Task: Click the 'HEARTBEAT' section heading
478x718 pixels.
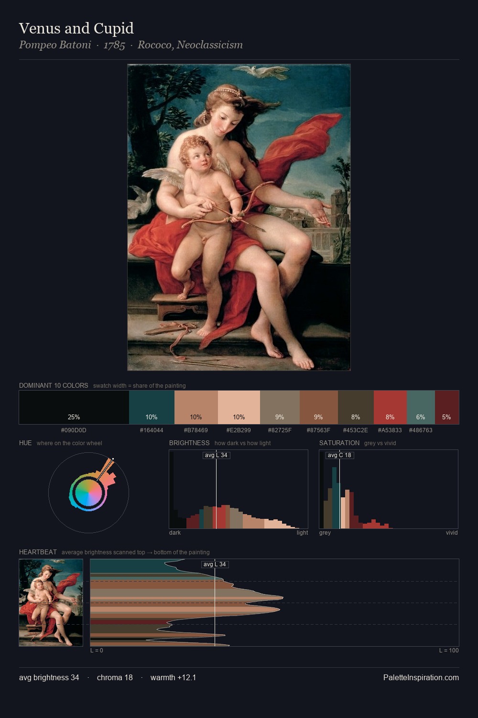Action: point(38,552)
